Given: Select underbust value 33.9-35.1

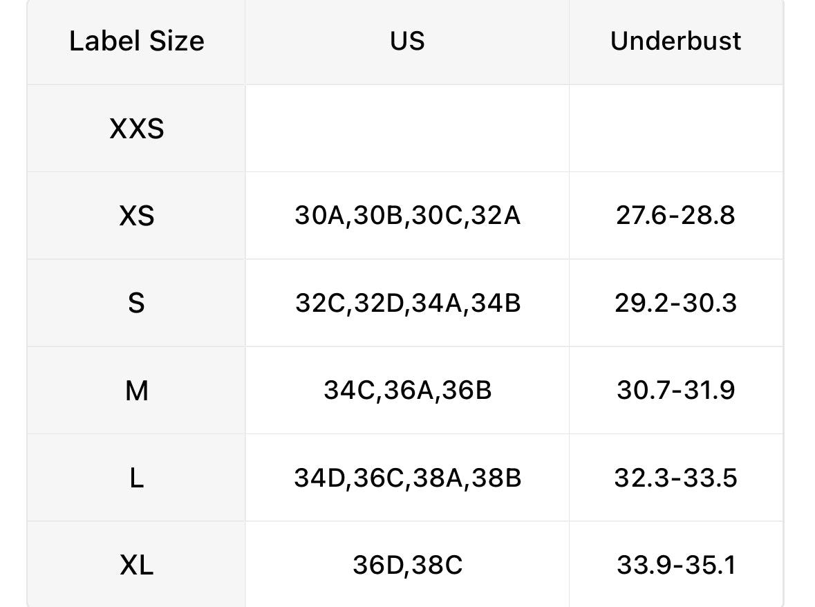Looking at the screenshot, I should pos(675,566).
